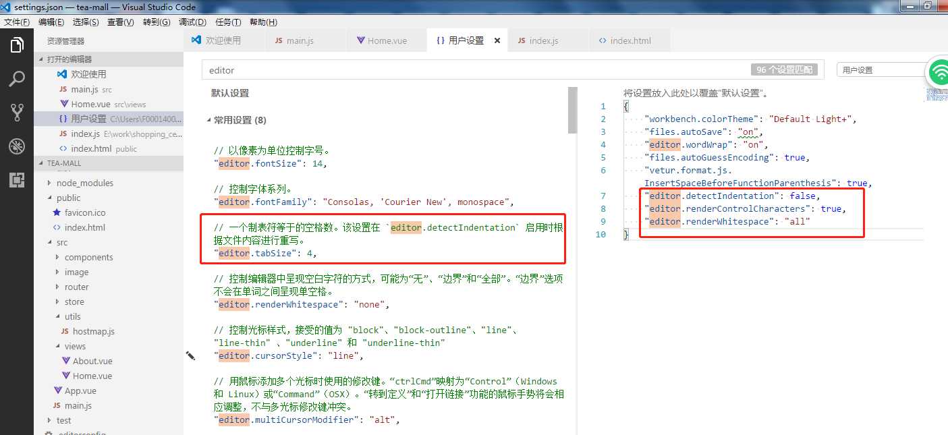Screen dimensions: 948x435
Task: Click the editor.detectIndentation false user line
Action: click(732, 196)
